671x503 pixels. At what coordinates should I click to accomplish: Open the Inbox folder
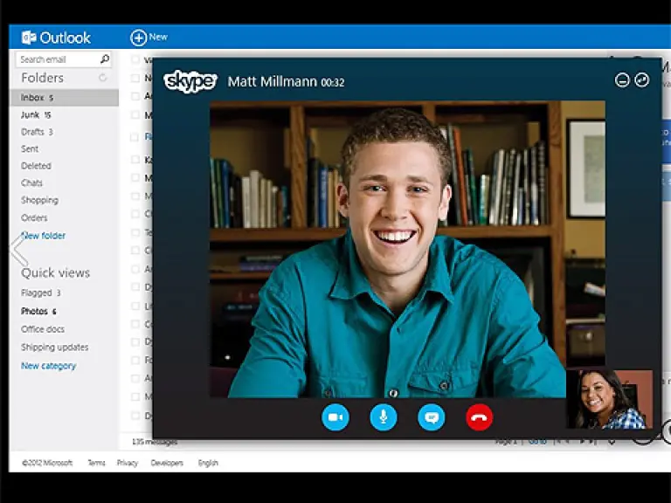32,98
